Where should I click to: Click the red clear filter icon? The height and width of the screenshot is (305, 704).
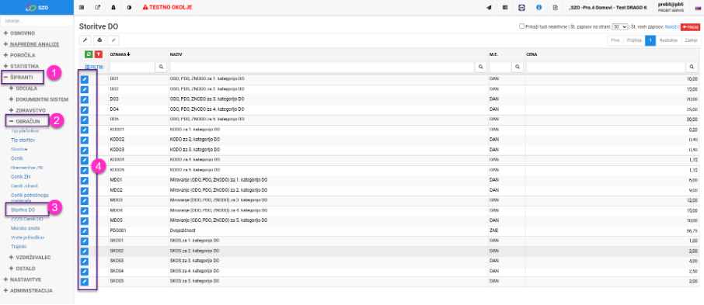(x=99, y=54)
